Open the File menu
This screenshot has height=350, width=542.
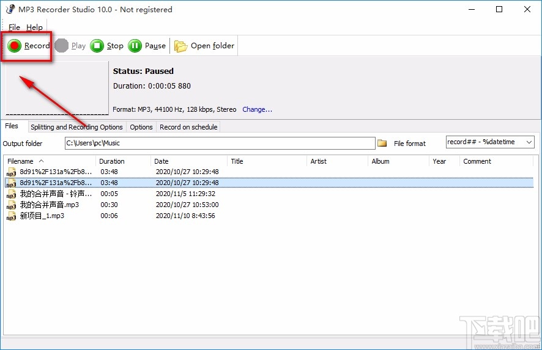(14, 27)
